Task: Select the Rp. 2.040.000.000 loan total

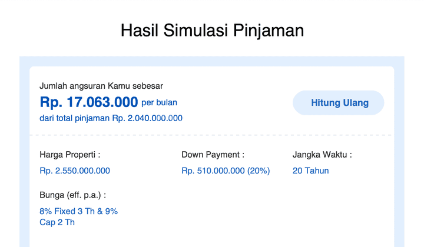Action: coord(147,118)
